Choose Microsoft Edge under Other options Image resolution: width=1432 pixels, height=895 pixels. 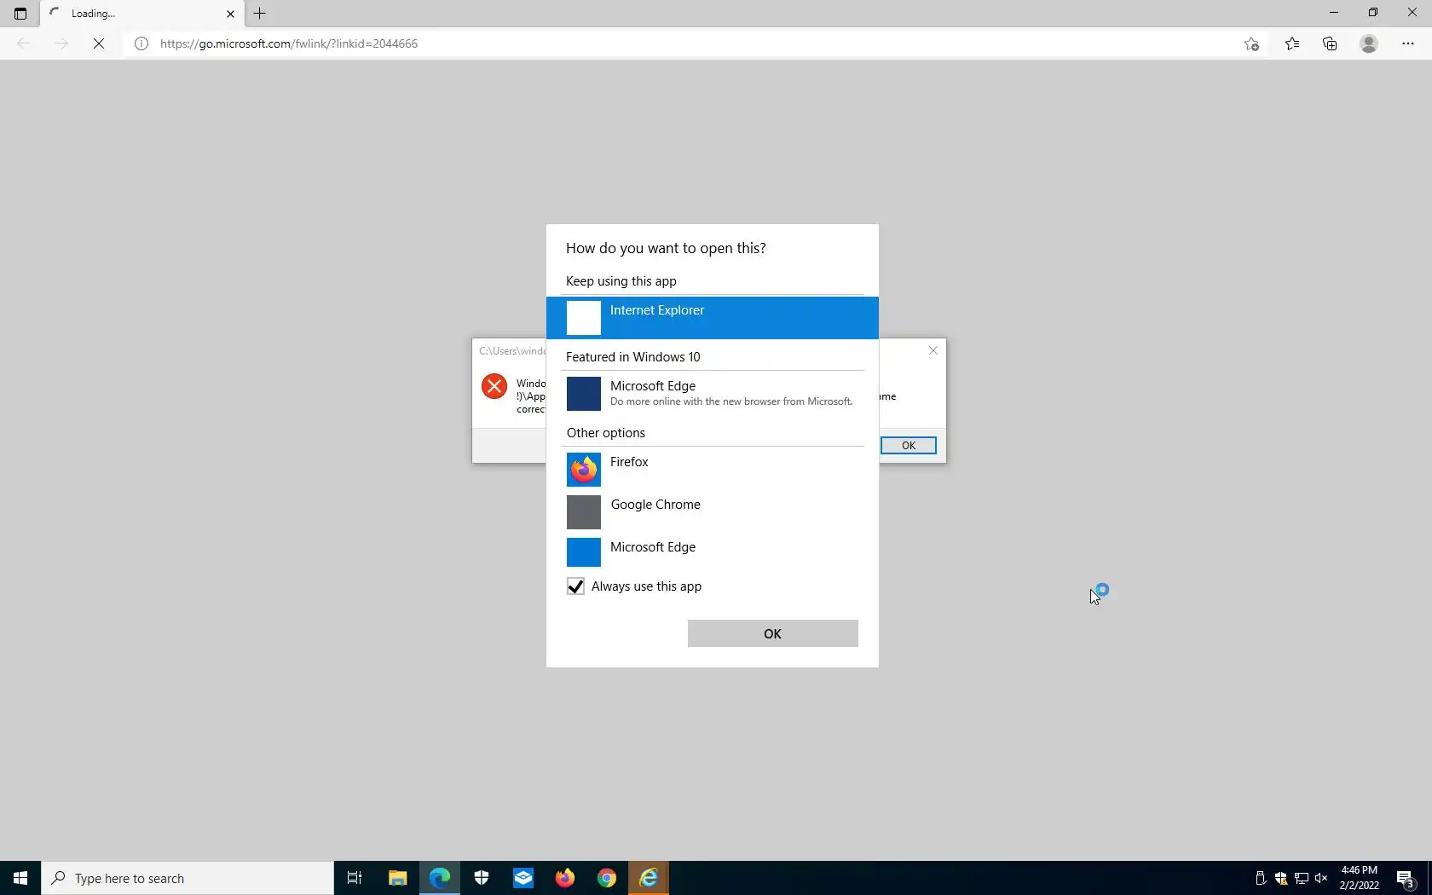click(712, 552)
